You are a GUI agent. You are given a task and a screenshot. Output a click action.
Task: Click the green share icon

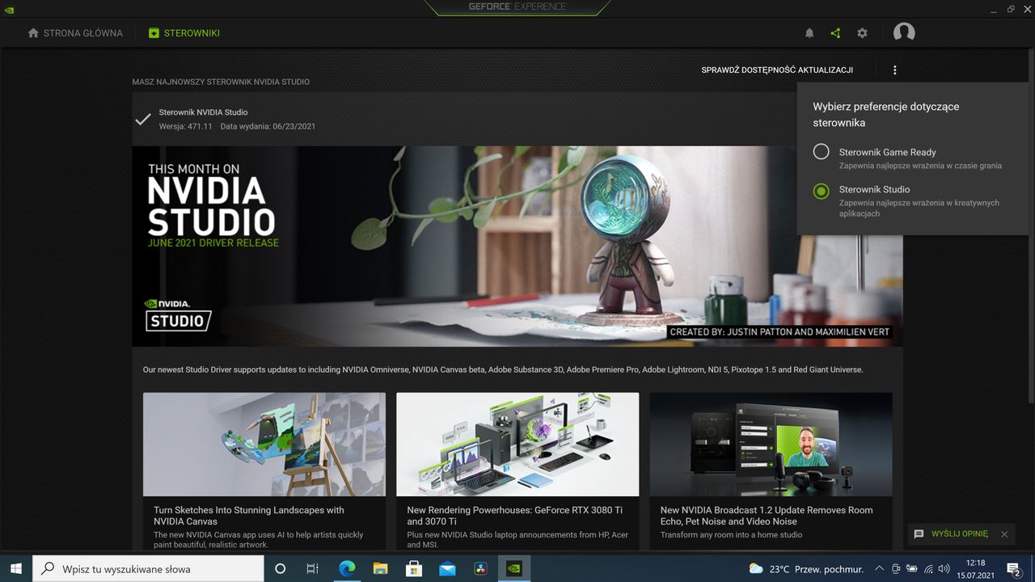pos(835,33)
